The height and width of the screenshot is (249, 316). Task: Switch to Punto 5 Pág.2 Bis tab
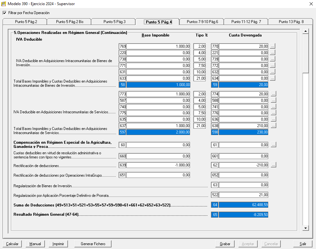70,21
